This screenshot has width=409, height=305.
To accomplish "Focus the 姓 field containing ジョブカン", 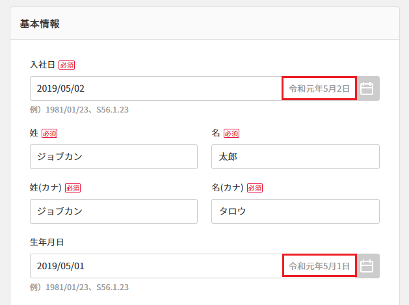I will pyautogui.click(x=114, y=157).
